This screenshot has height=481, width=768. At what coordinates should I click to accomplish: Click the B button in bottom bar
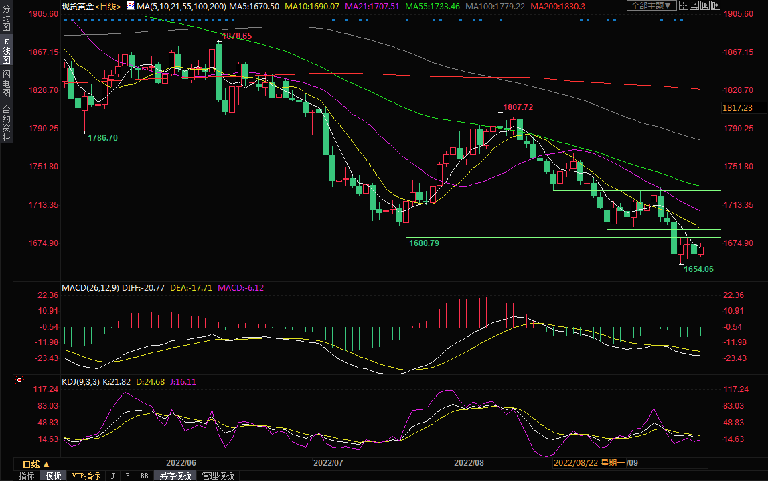(x=128, y=476)
